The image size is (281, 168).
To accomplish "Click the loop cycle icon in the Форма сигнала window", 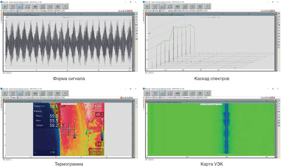I will click(50, 6).
